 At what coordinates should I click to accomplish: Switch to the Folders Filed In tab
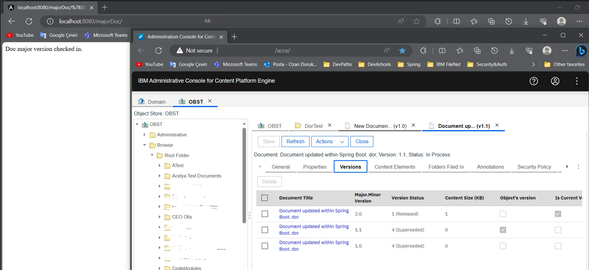click(446, 167)
